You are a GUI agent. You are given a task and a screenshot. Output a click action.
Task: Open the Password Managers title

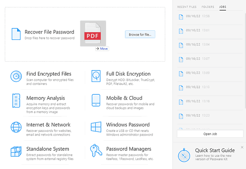129,149
